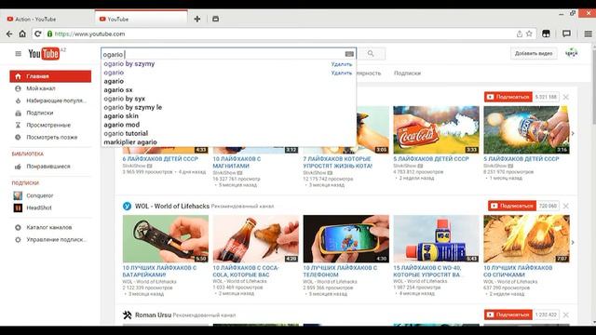
Task: Dismiss the SlivkiShow channel recommendation
Action: (566, 97)
